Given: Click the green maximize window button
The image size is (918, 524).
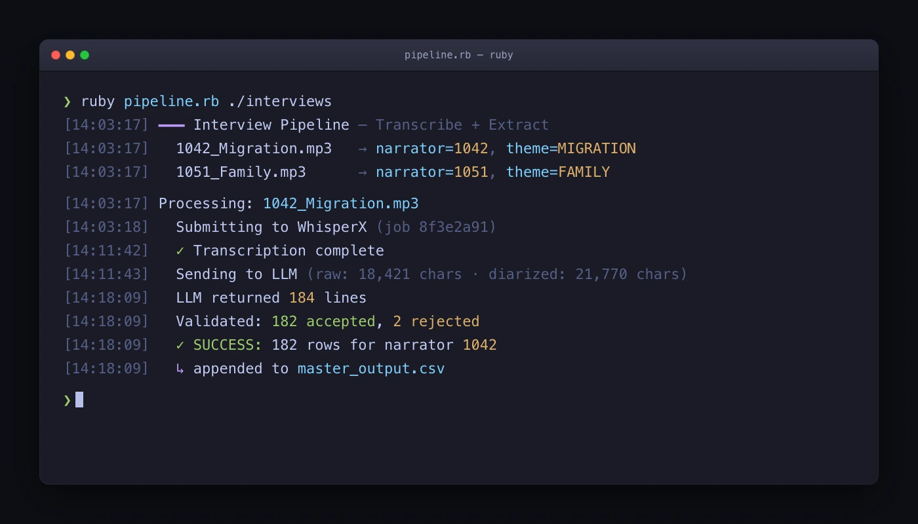Looking at the screenshot, I should 85,55.
